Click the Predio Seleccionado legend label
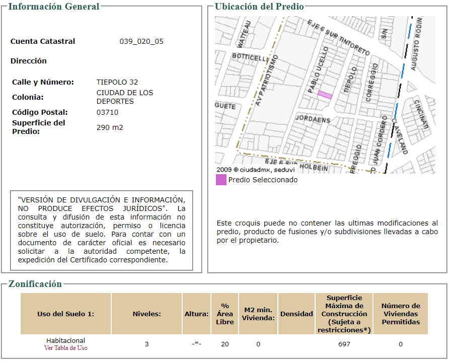 click(x=263, y=180)
